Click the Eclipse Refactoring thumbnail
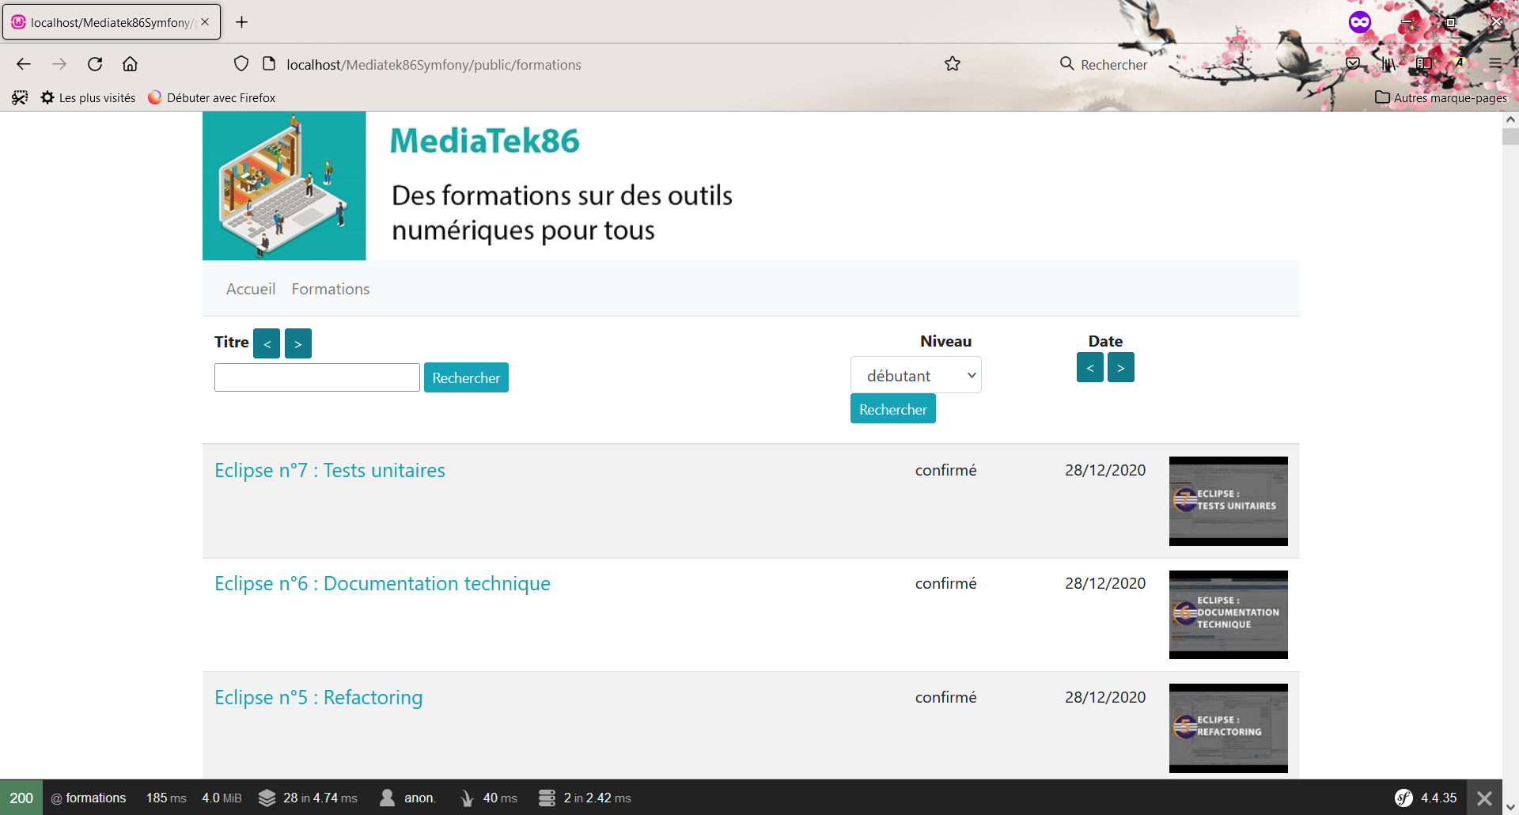 pos(1229,728)
